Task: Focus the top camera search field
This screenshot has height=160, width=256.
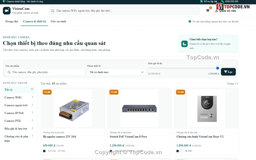Action: click(x=124, y=11)
